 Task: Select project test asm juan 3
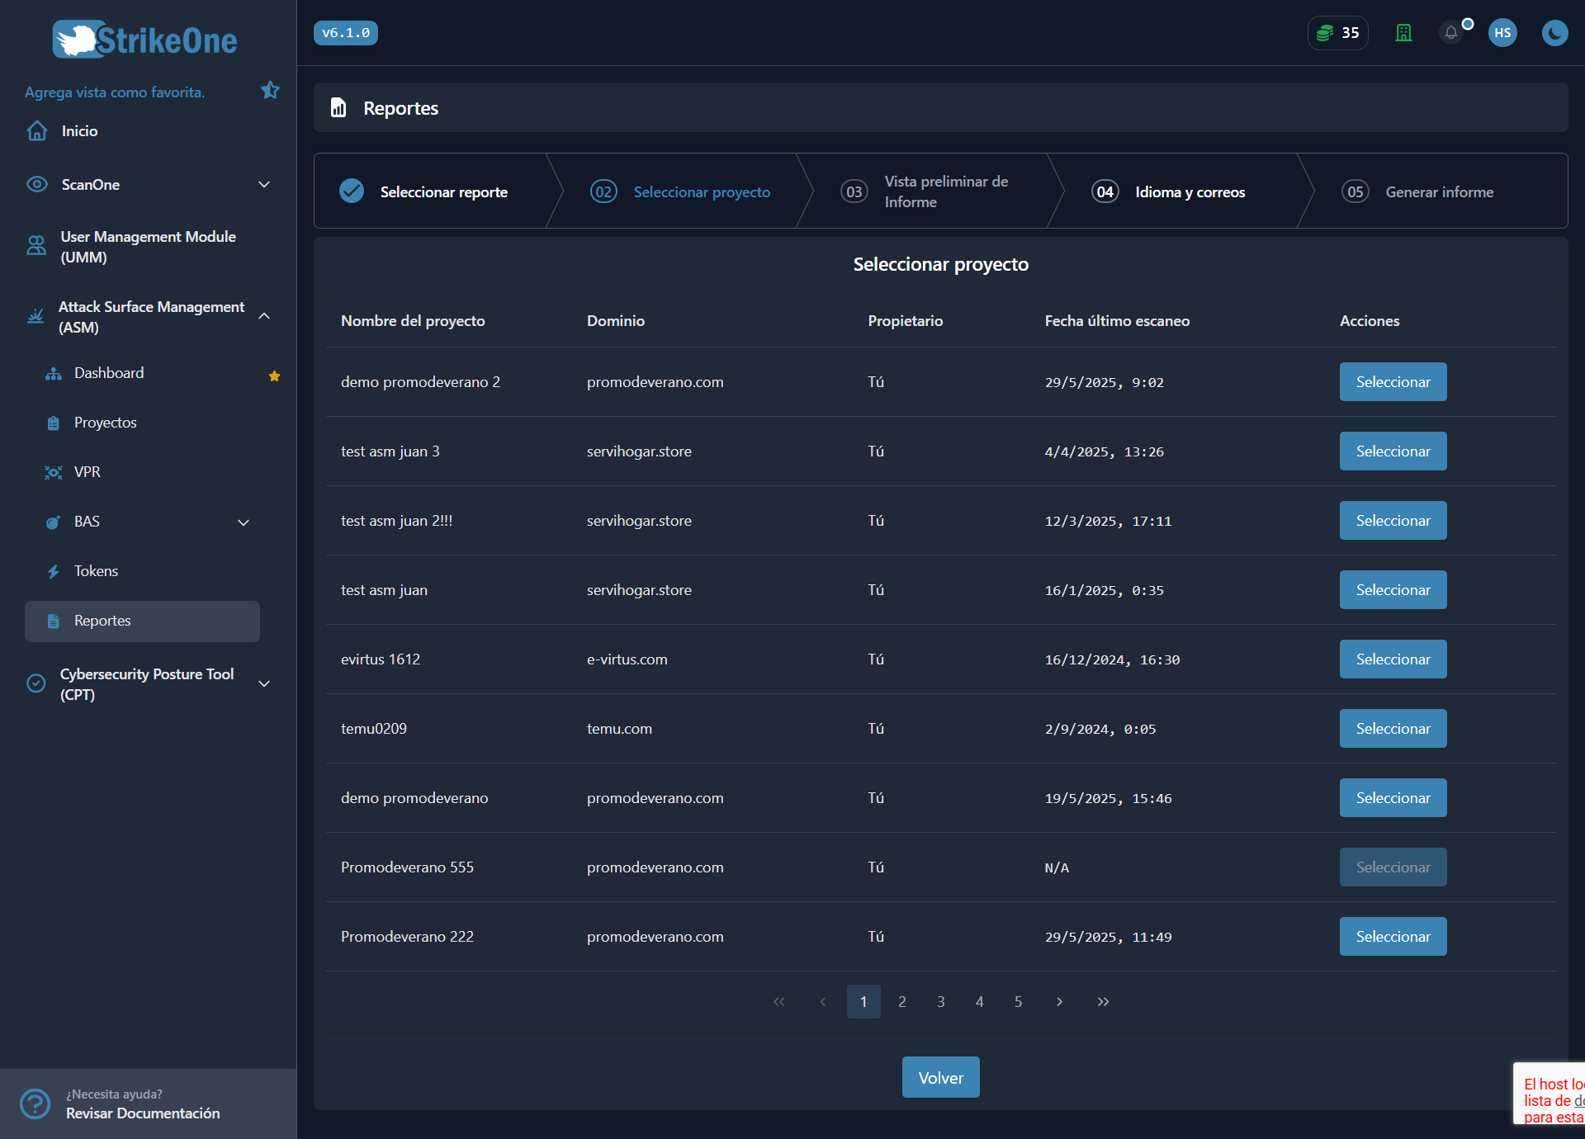1393,451
